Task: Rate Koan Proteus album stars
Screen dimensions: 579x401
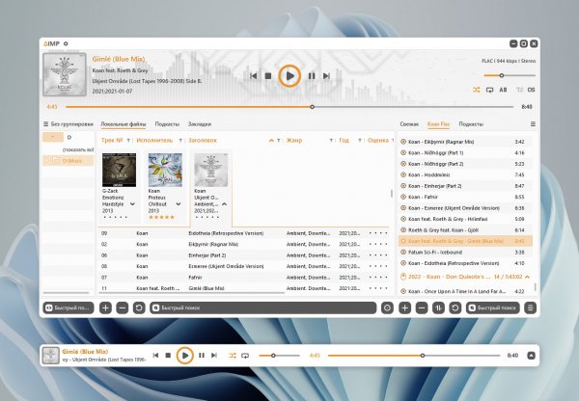Action: click(161, 217)
